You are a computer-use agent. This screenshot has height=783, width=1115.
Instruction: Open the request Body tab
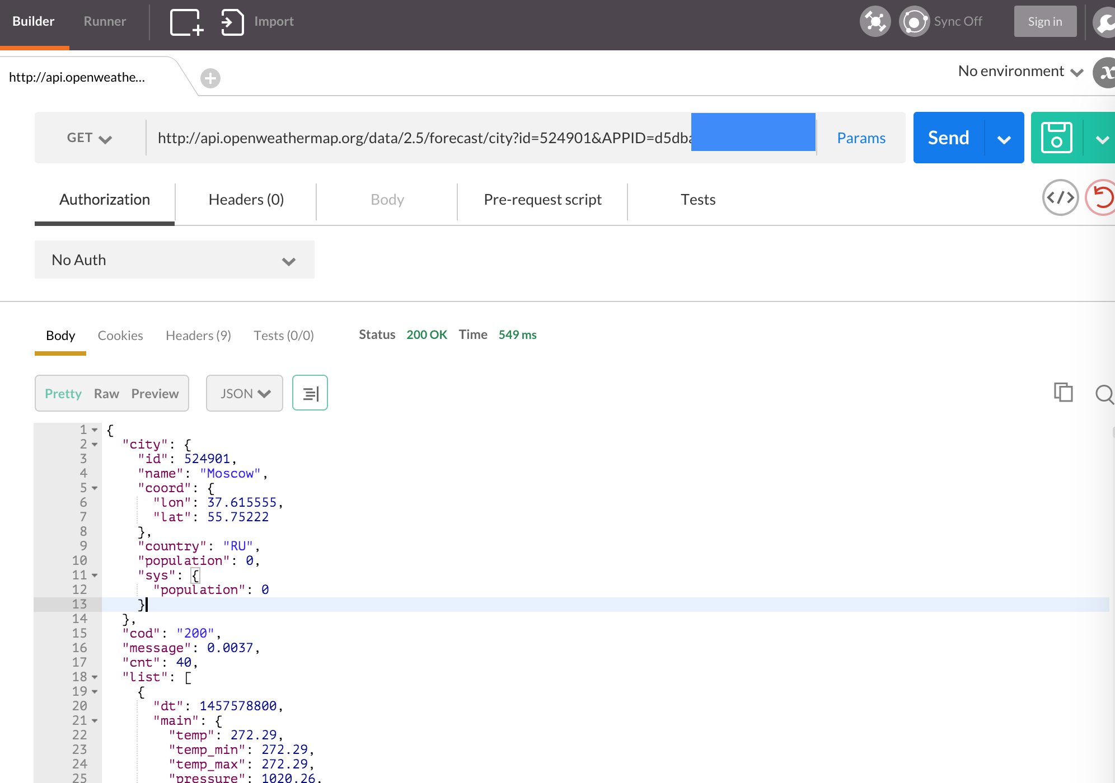click(x=387, y=200)
